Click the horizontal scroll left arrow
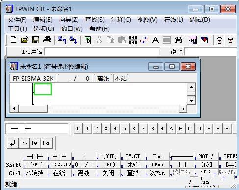The image size is (239, 190). 14,109
